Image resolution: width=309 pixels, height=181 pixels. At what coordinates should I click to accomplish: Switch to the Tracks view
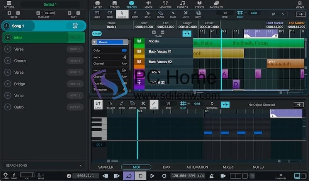click(x=131, y=5)
